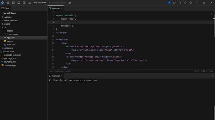Screen dimensions: 215x120
Task: Open the hamburger main menu
Action: pyautogui.click(x=8, y=3)
